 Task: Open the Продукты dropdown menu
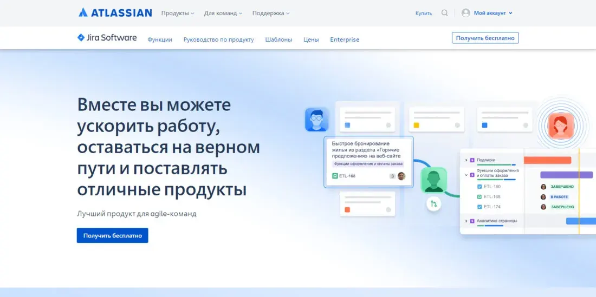coord(178,13)
